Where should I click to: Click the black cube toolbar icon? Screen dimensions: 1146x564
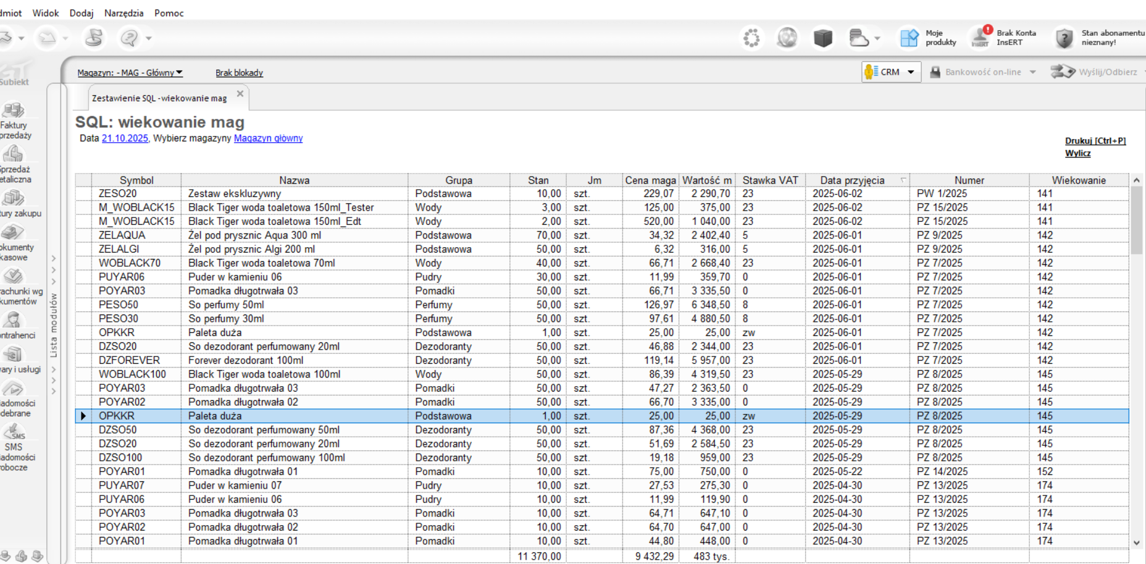[x=822, y=38]
